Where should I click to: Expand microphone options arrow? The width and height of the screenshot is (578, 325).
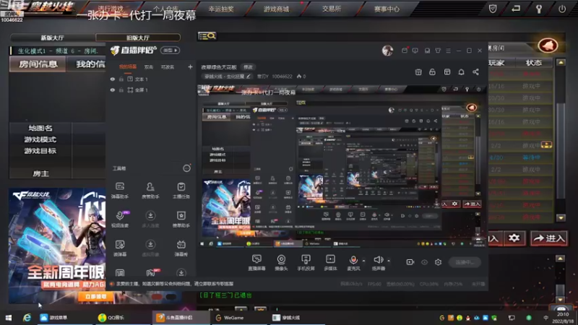364,261
